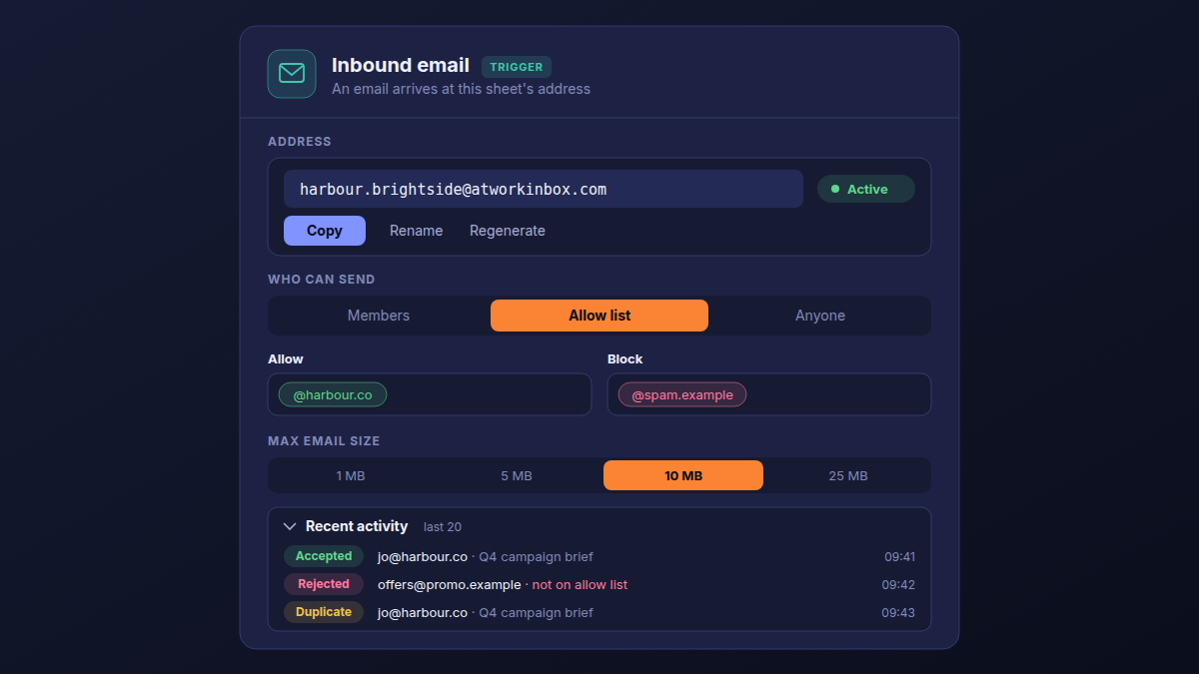The width and height of the screenshot is (1199, 674).
Task: Click the TRIGGER badge
Action: tap(517, 67)
